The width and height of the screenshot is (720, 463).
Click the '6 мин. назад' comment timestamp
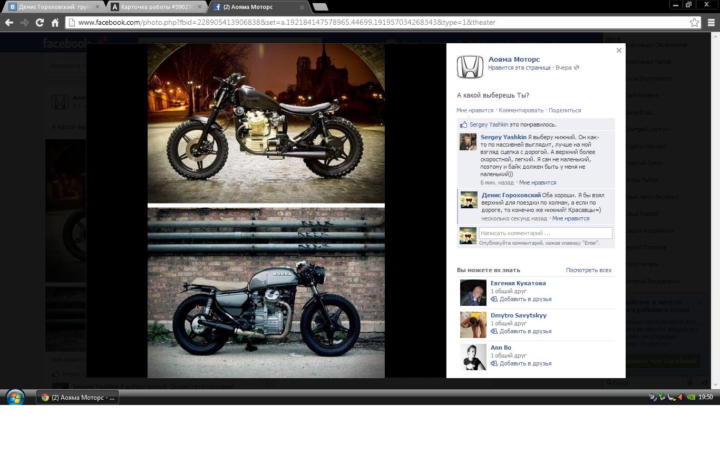point(497,182)
